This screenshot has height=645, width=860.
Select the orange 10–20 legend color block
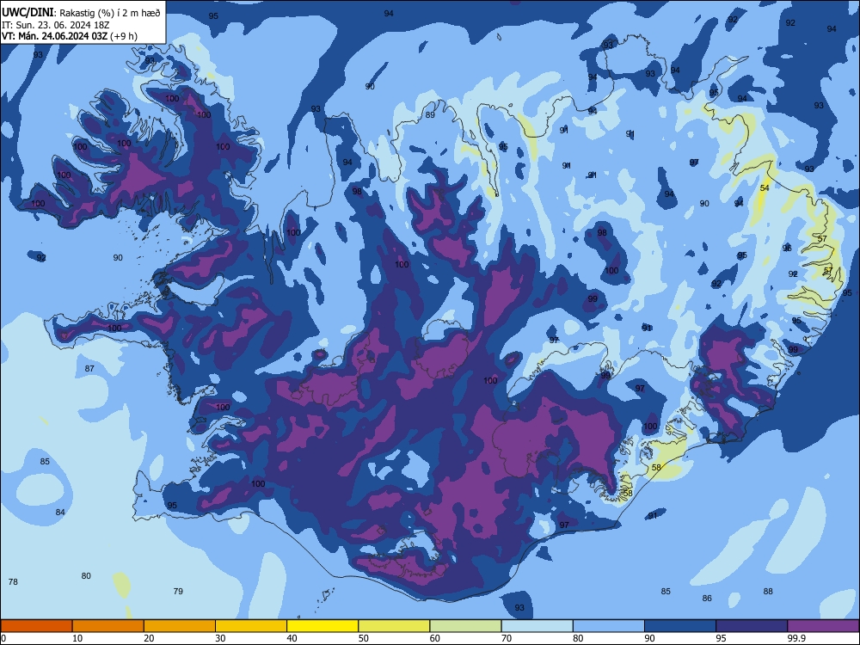point(108,626)
